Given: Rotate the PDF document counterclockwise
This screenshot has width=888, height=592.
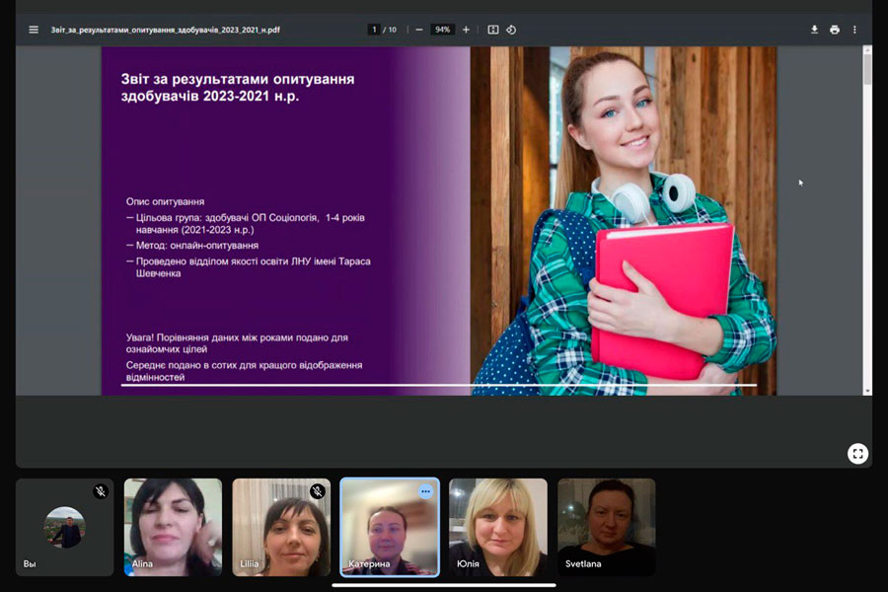Looking at the screenshot, I should point(511,30).
